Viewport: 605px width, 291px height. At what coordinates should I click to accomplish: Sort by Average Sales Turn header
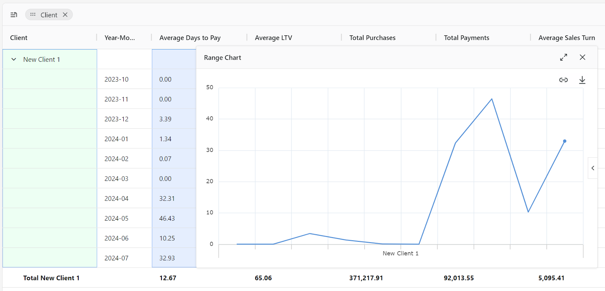tap(566, 37)
